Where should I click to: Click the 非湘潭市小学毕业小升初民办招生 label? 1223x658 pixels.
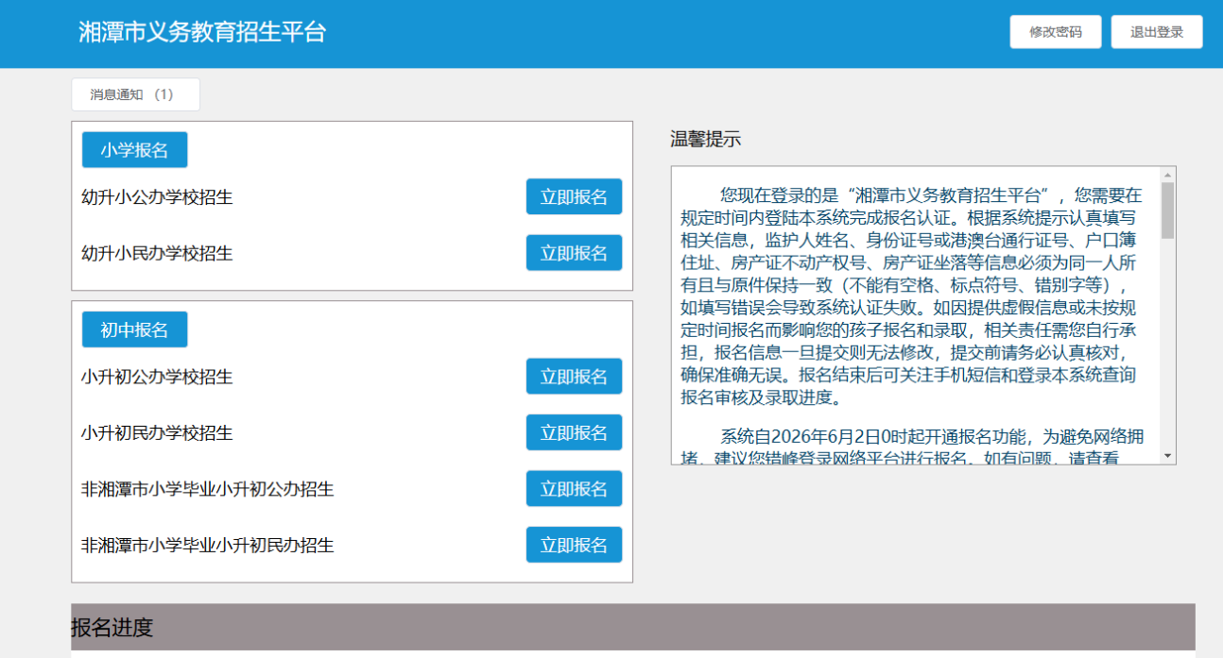208,545
